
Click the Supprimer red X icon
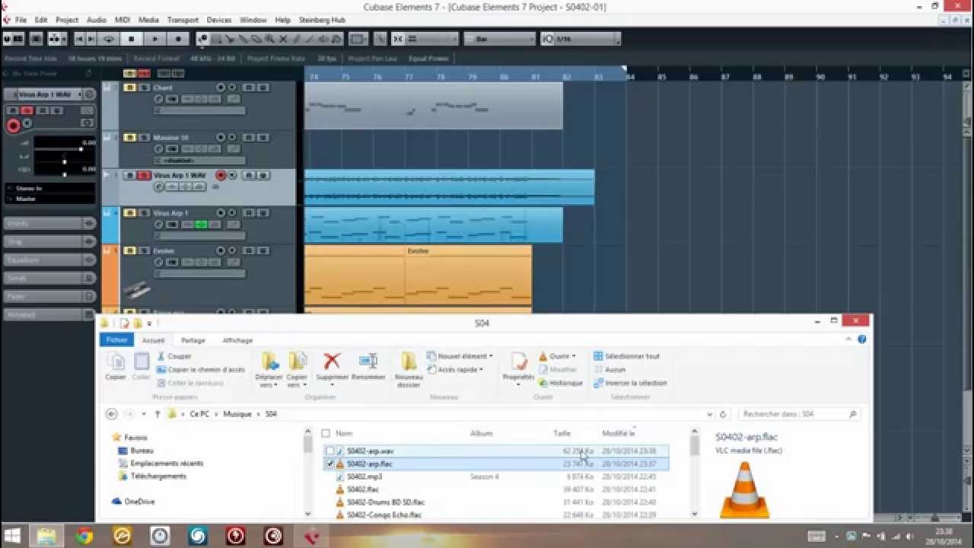pyautogui.click(x=332, y=365)
